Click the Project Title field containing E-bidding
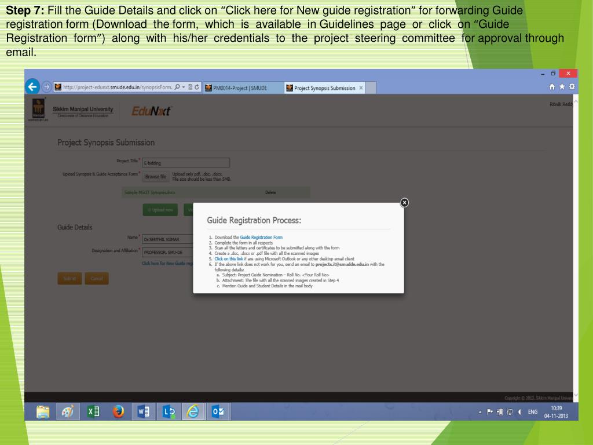593x445 pixels. [x=186, y=163]
